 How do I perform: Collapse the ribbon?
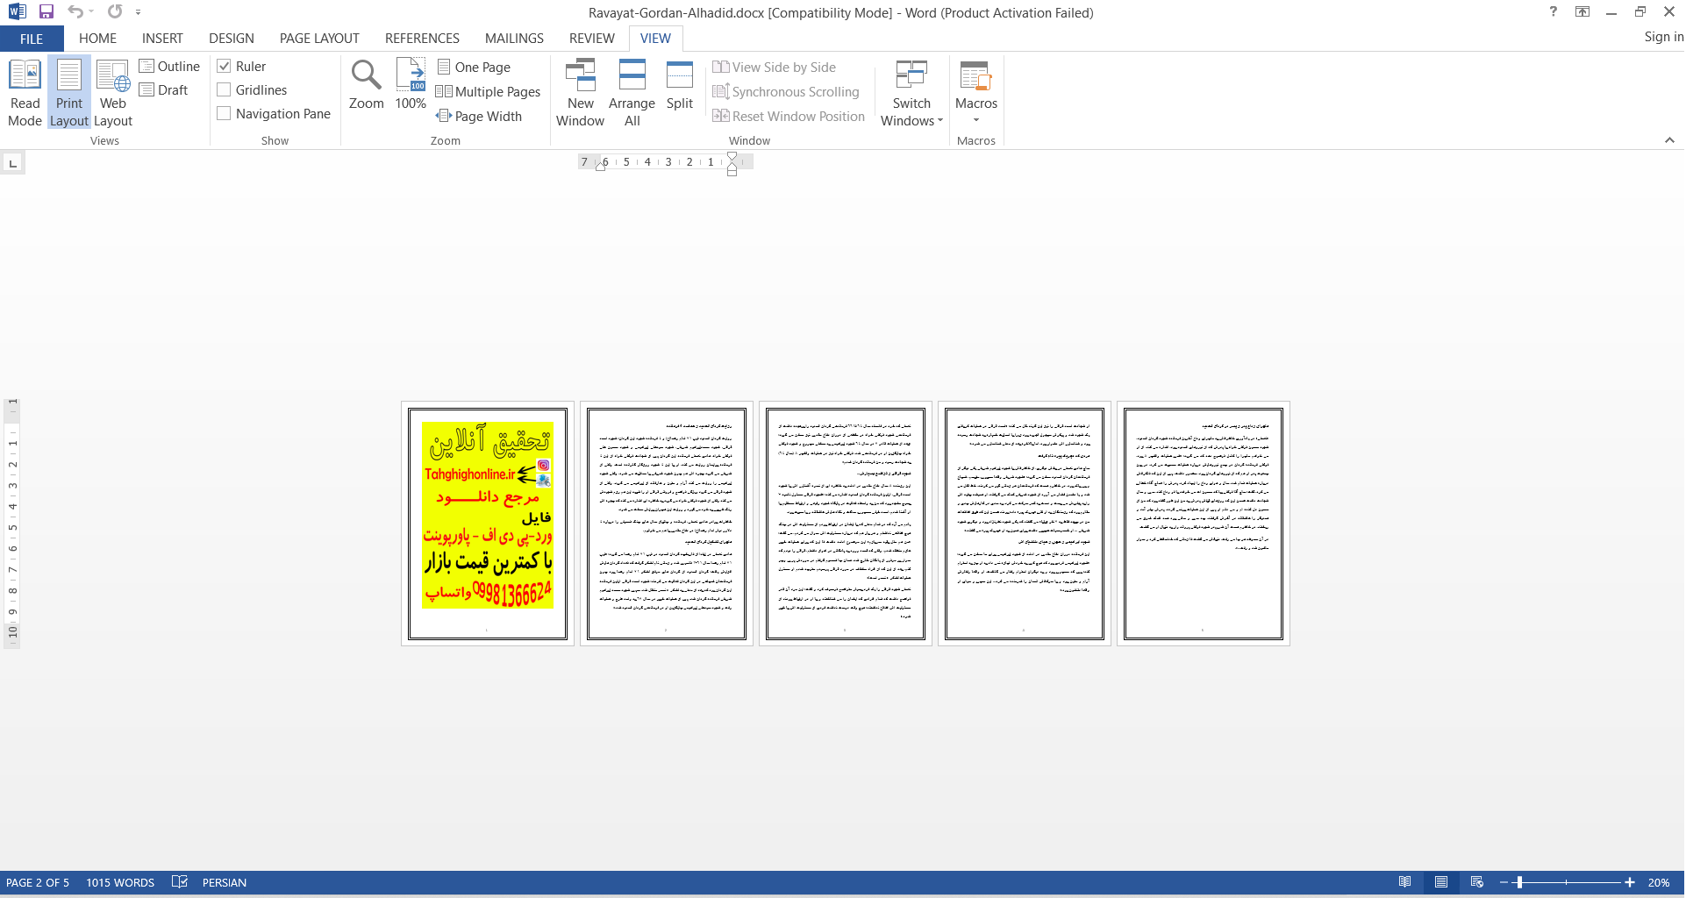click(1669, 140)
